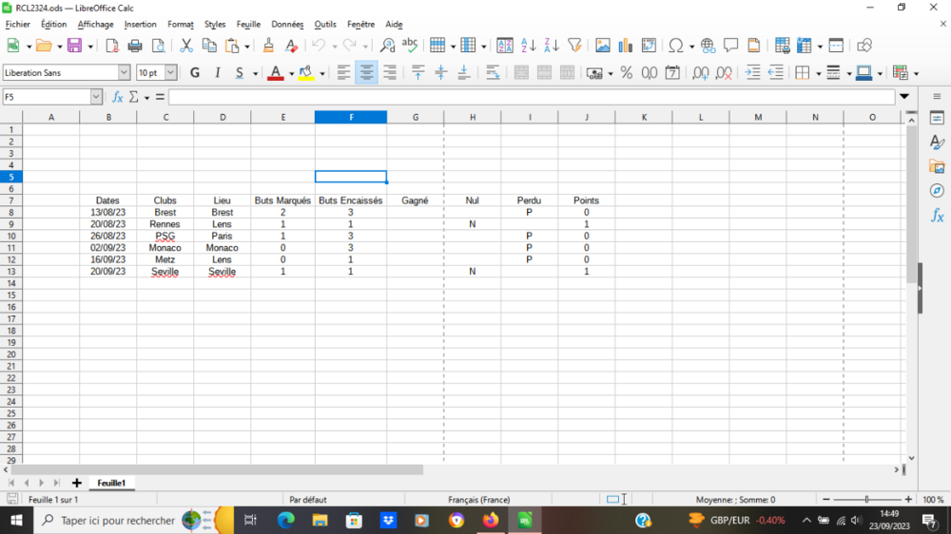This screenshot has height=534, width=951.
Task: Format as percent using % icon
Action: point(626,72)
